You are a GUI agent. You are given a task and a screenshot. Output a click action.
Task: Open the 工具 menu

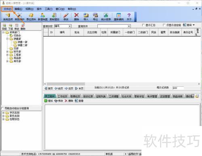click(48, 9)
